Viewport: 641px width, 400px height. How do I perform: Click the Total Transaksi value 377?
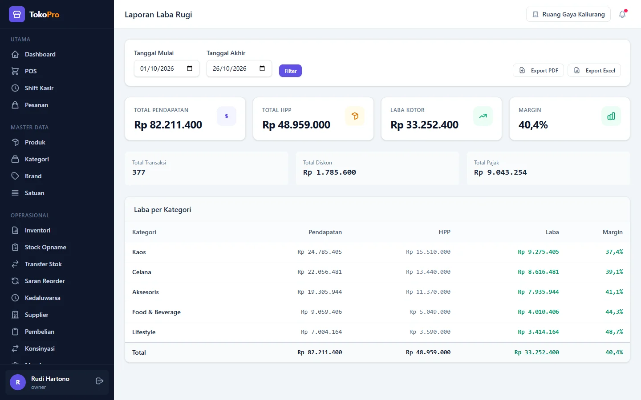(x=139, y=172)
